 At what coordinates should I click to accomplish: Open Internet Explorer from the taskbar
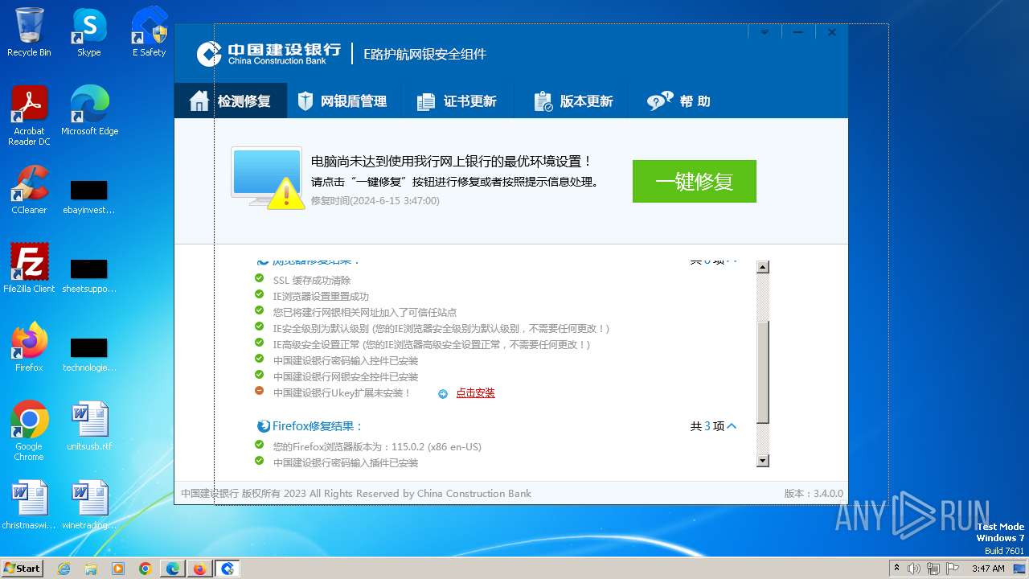(x=64, y=569)
